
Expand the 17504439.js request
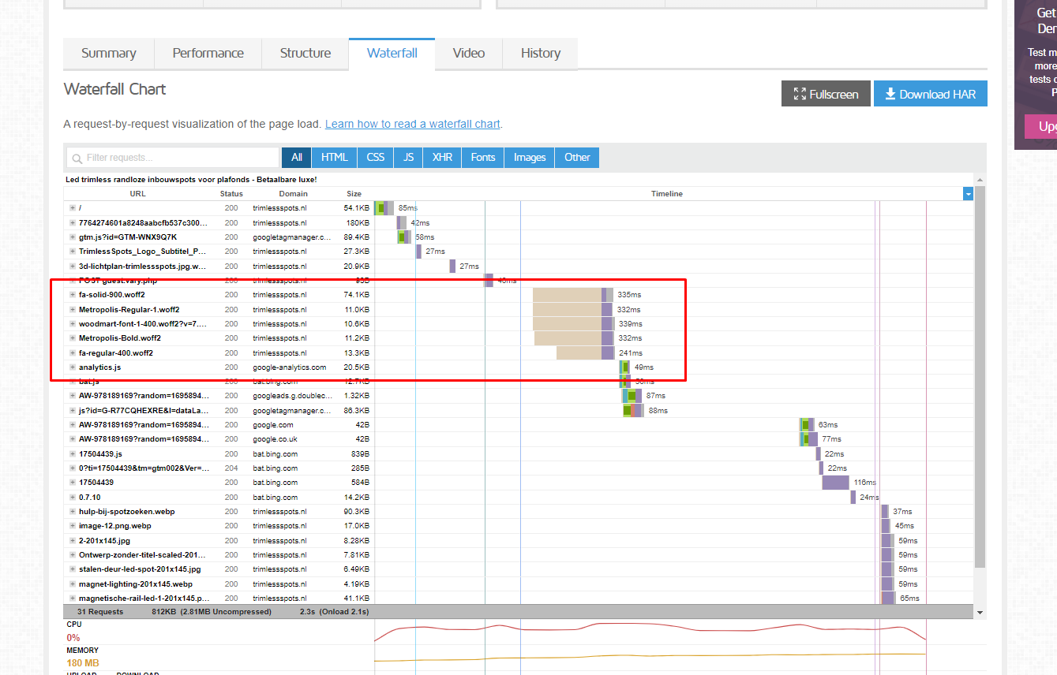pyautogui.click(x=73, y=454)
